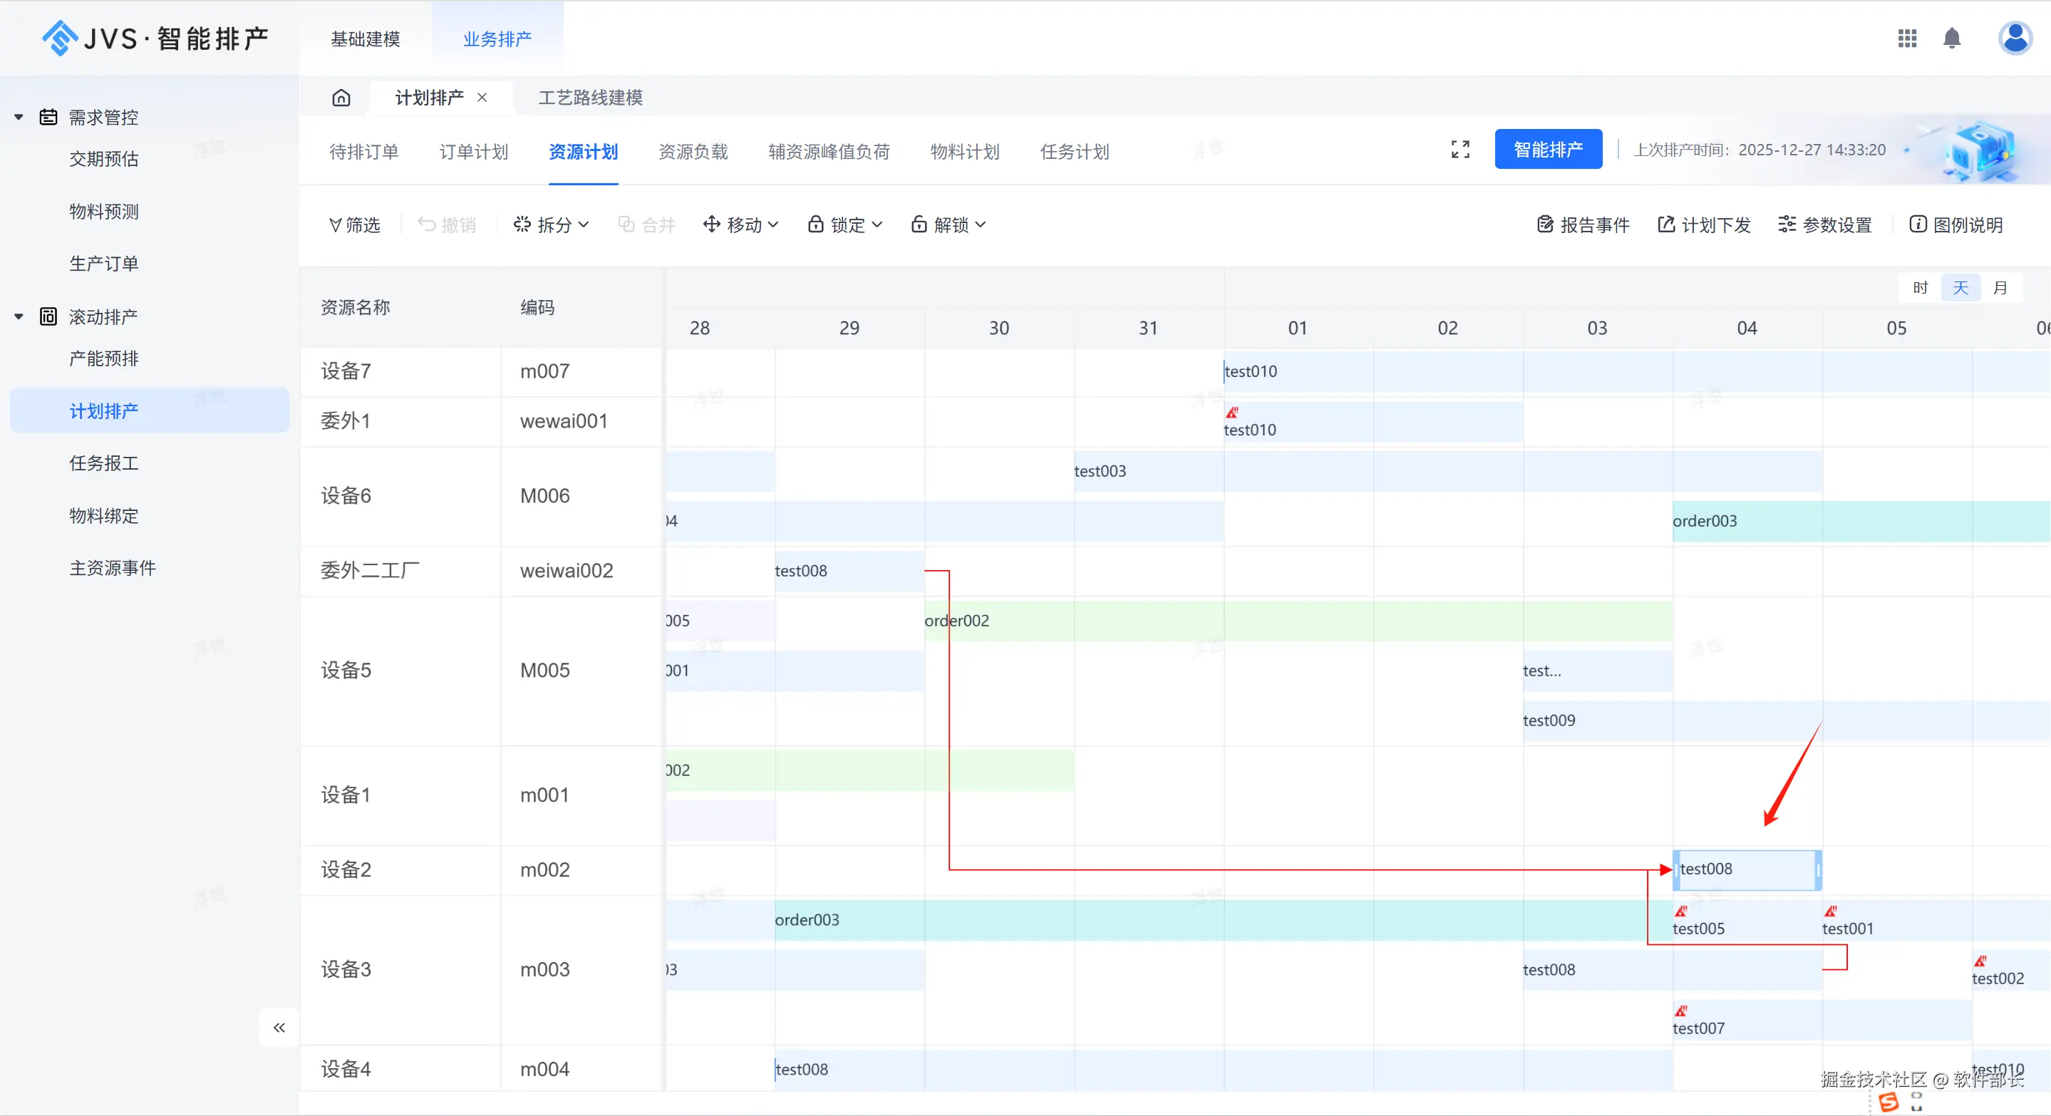The width and height of the screenshot is (2051, 1116).
Task: Open the 工艺路线建模 page tab
Action: click(590, 98)
